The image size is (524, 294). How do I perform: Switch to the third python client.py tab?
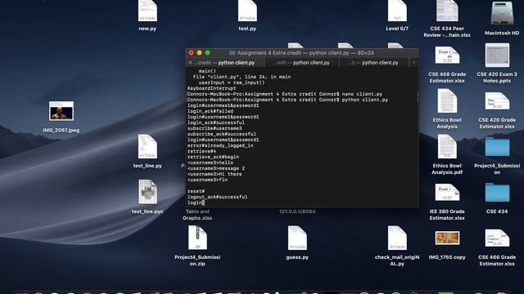tap(374, 63)
